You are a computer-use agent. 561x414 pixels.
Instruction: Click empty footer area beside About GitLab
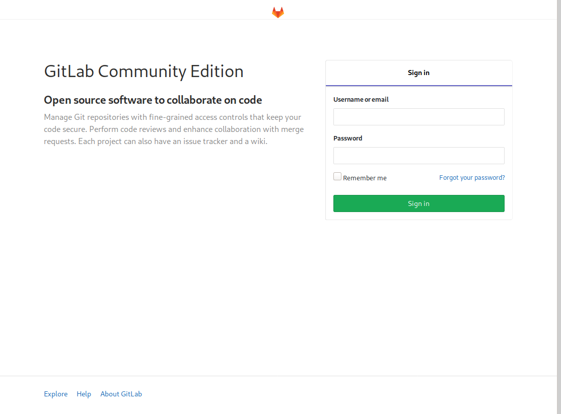click(302, 394)
